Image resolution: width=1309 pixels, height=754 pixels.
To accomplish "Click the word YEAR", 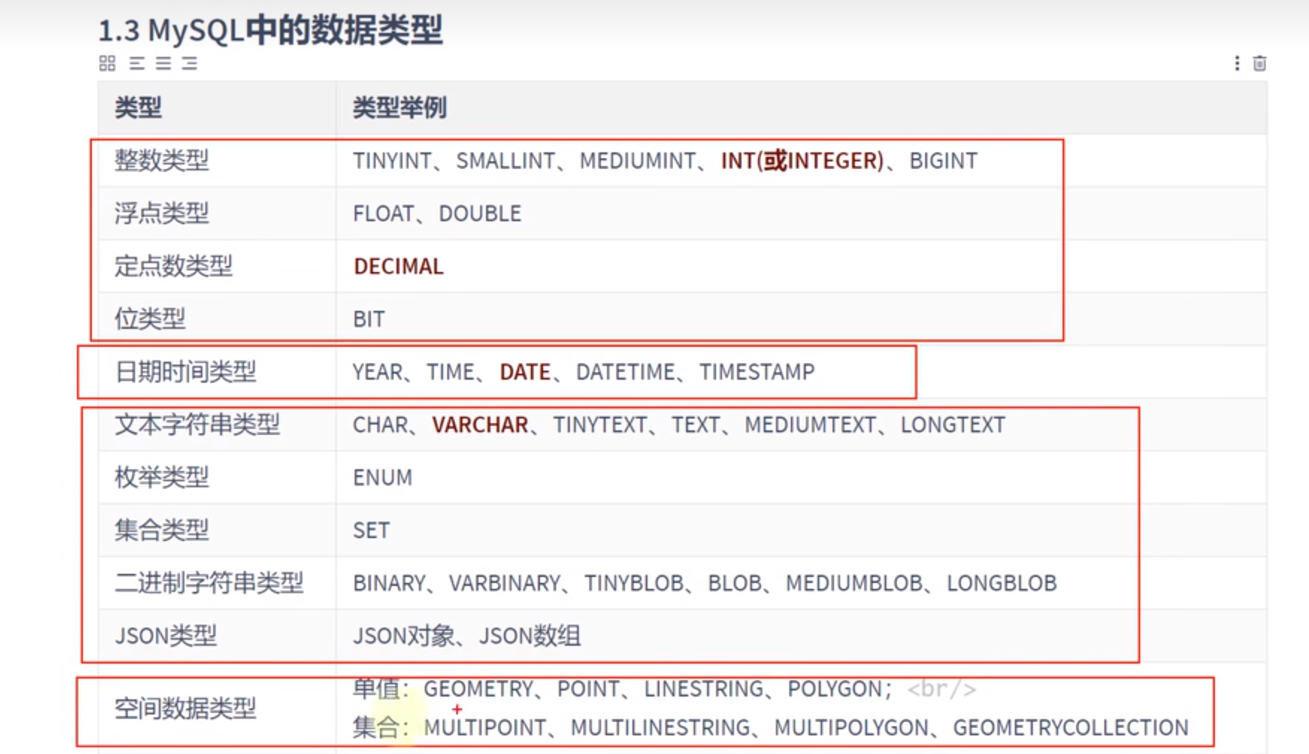I will click(378, 371).
